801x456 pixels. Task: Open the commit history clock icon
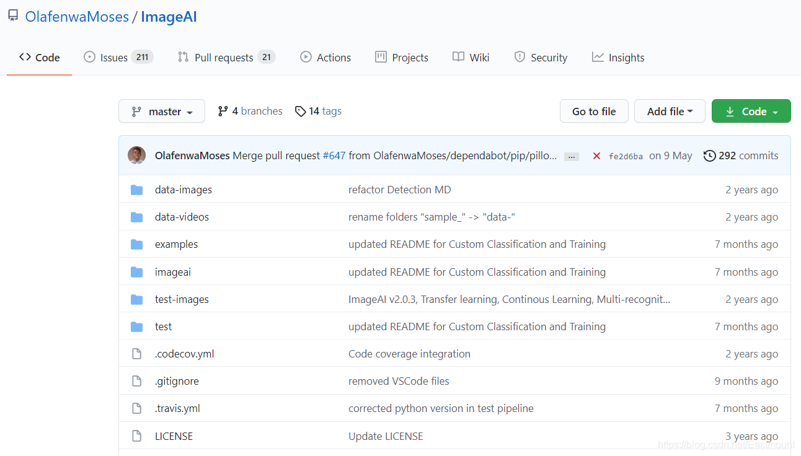click(x=709, y=156)
